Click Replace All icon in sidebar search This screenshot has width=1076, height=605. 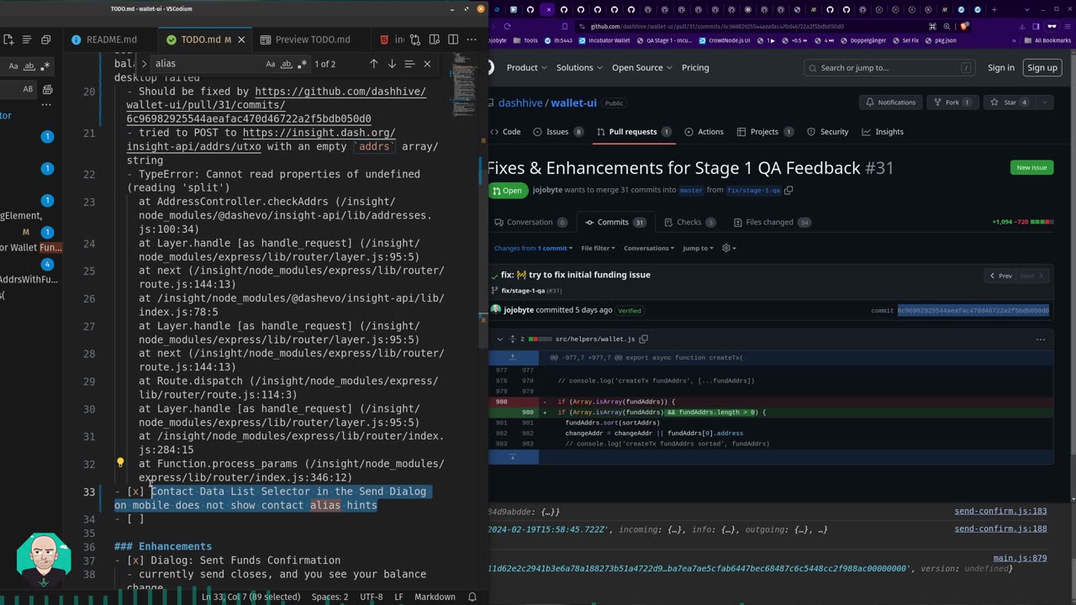pos(47,89)
